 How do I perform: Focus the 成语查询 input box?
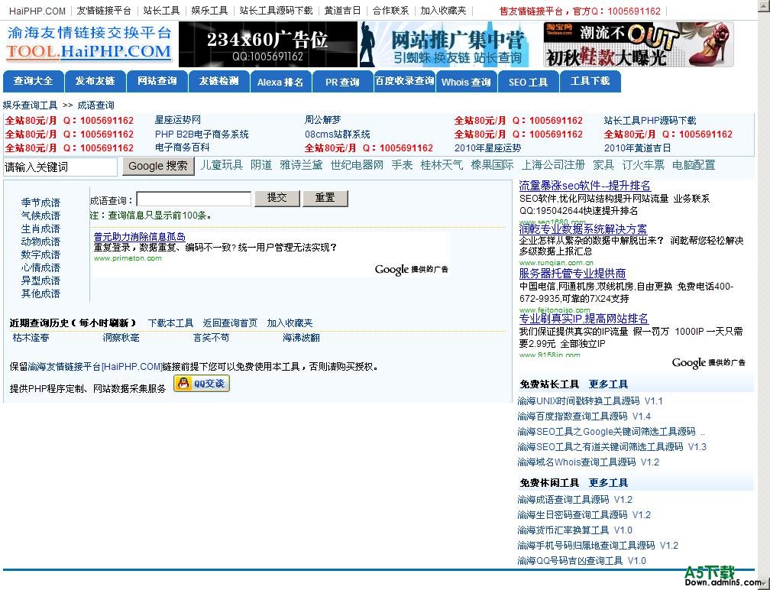194,199
